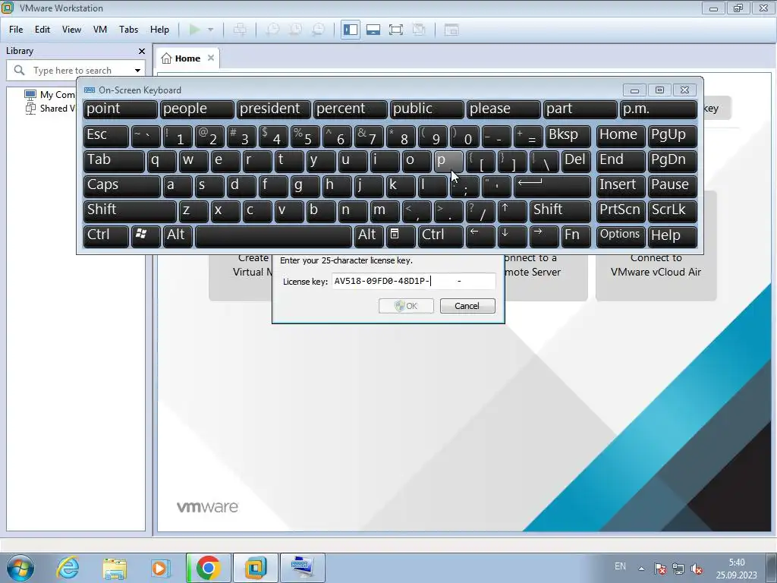Screen dimensions: 777x583
Task: Open the Edit menu
Action: point(42,30)
